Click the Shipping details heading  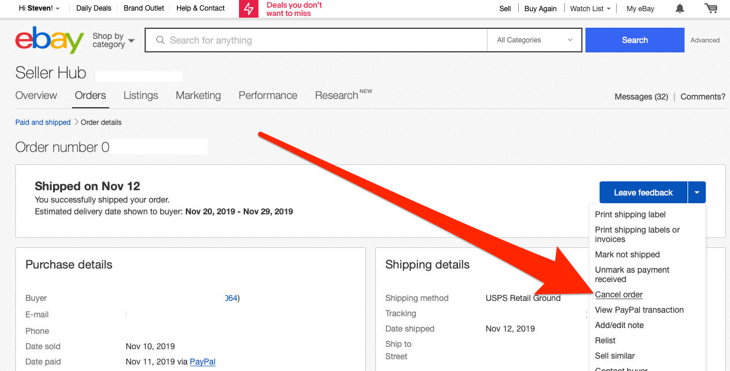coord(427,264)
